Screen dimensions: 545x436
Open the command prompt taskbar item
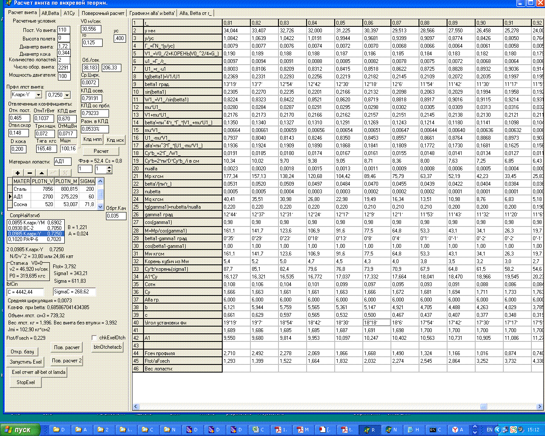436,430
